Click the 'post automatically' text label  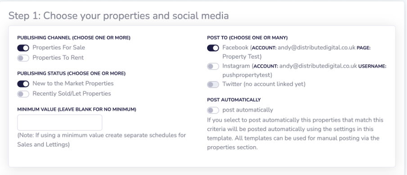point(248,110)
